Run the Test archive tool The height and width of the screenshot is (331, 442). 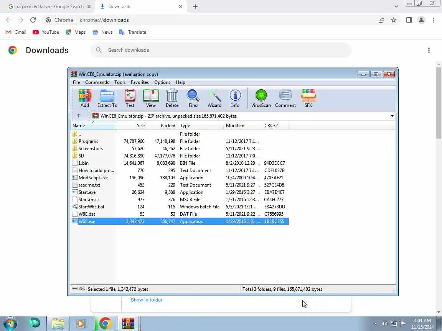(x=130, y=98)
